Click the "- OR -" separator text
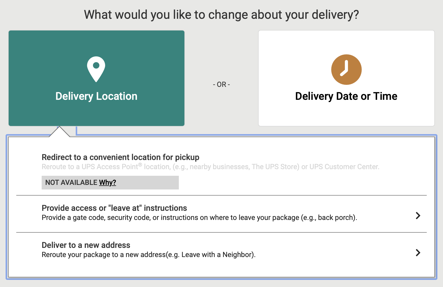The width and height of the screenshot is (443, 287). [x=221, y=84]
